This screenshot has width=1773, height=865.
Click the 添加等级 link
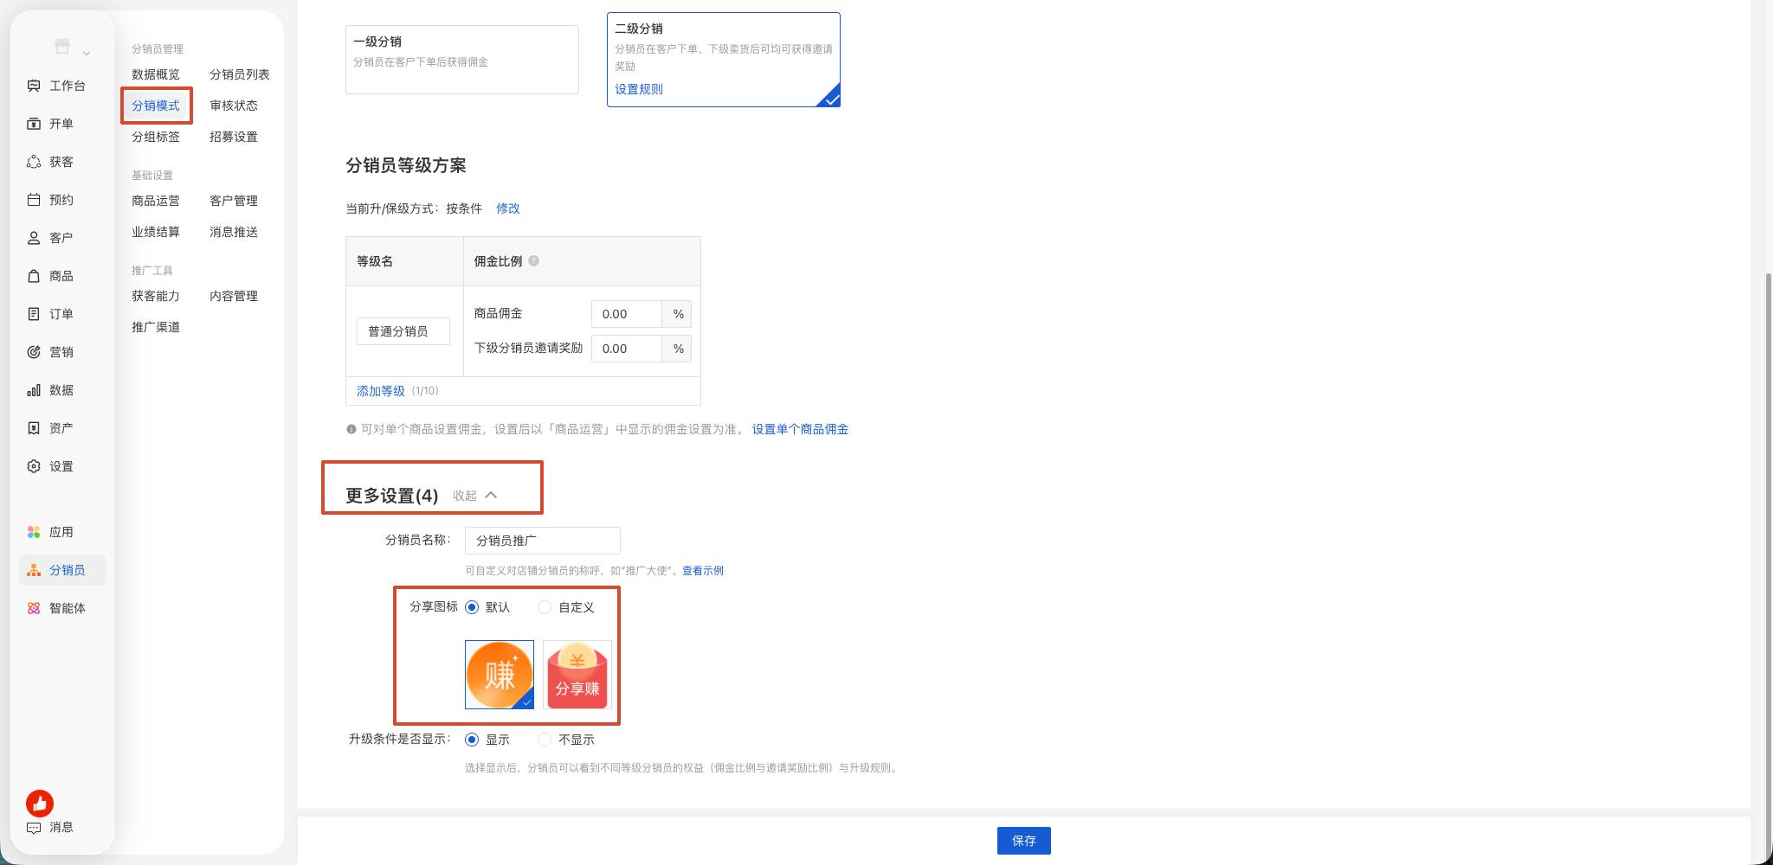click(381, 391)
